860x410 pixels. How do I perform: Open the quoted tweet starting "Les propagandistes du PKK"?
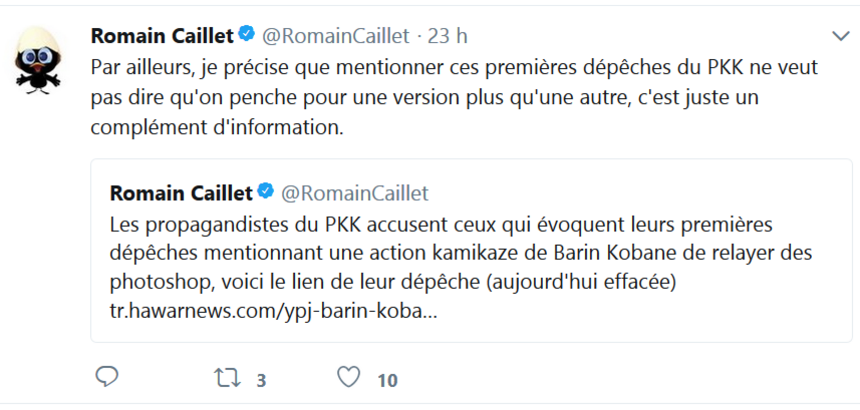pyautogui.click(x=441, y=225)
